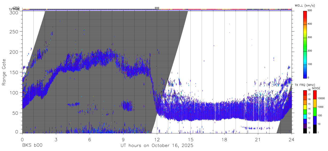Select the 200 tick on Range Gate axis
This screenshot has width=328, height=151.
[x=14, y=52]
